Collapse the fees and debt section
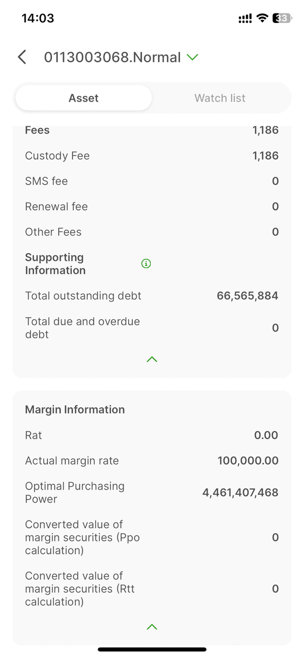Screen dimensions: 304x658 tap(152, 359)
